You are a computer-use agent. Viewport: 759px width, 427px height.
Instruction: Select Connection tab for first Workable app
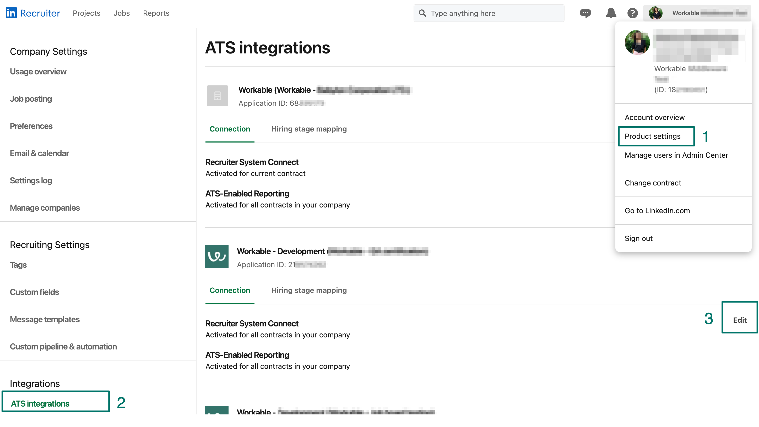point(230,129)
